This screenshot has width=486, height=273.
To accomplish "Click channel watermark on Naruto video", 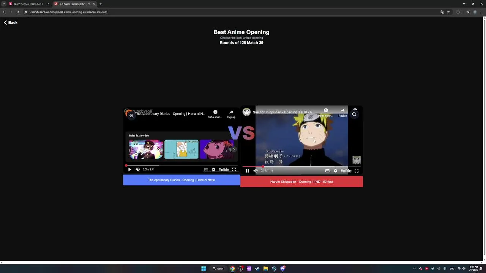I will (356, 160).
